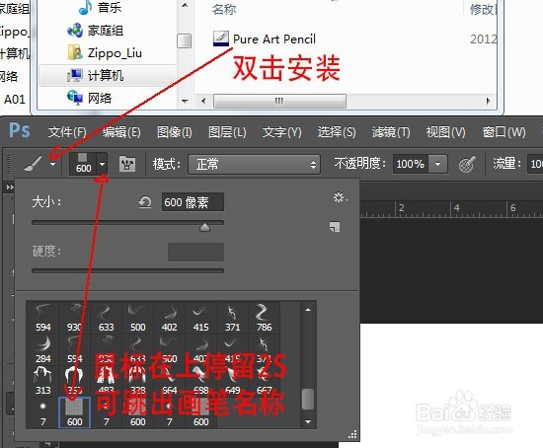The width and height of the screenshot is (543, 448).
Task: Select 音乐 in Explorer navigation pane
Action: coord(101,8)
